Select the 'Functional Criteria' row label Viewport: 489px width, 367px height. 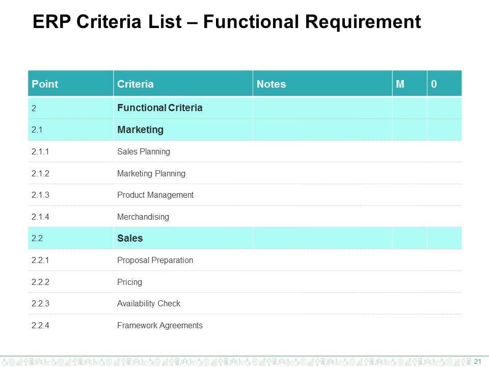tap(159, 108)
